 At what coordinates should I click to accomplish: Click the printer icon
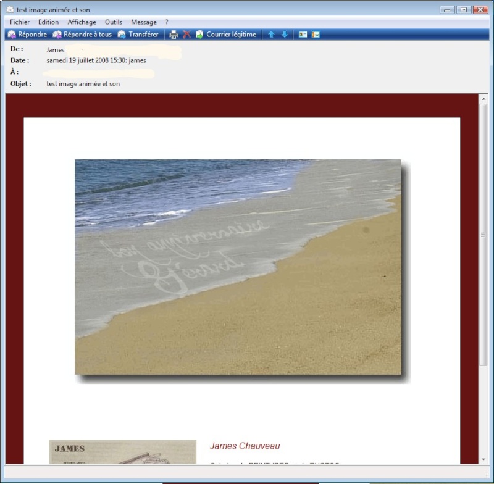click(174, 35)
